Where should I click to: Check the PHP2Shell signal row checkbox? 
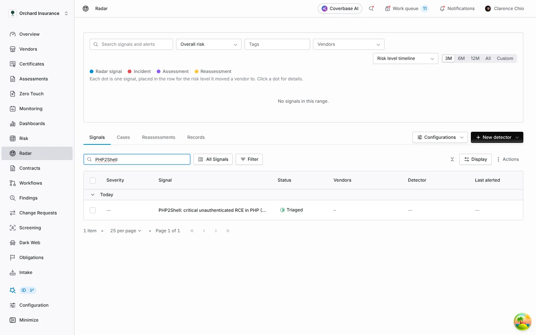point(93,210)
